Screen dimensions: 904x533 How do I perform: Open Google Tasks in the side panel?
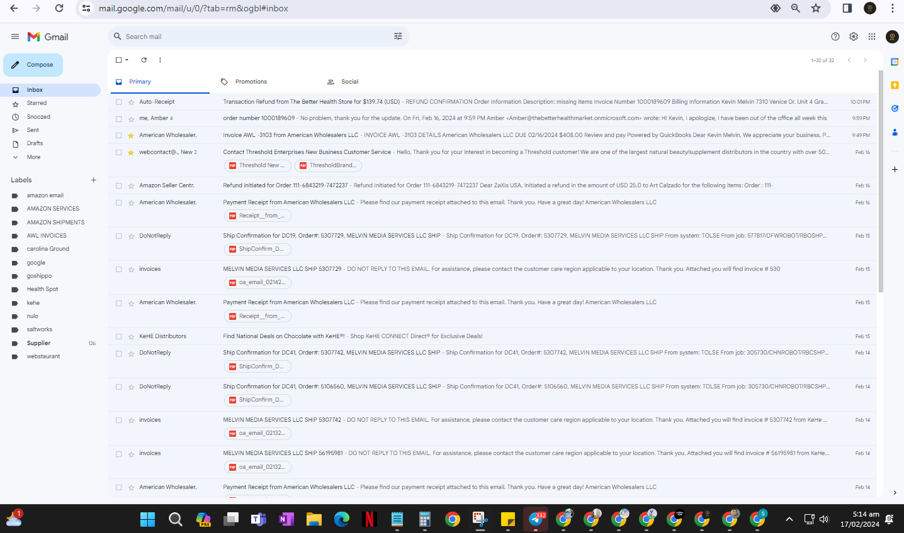pos(895,108)
